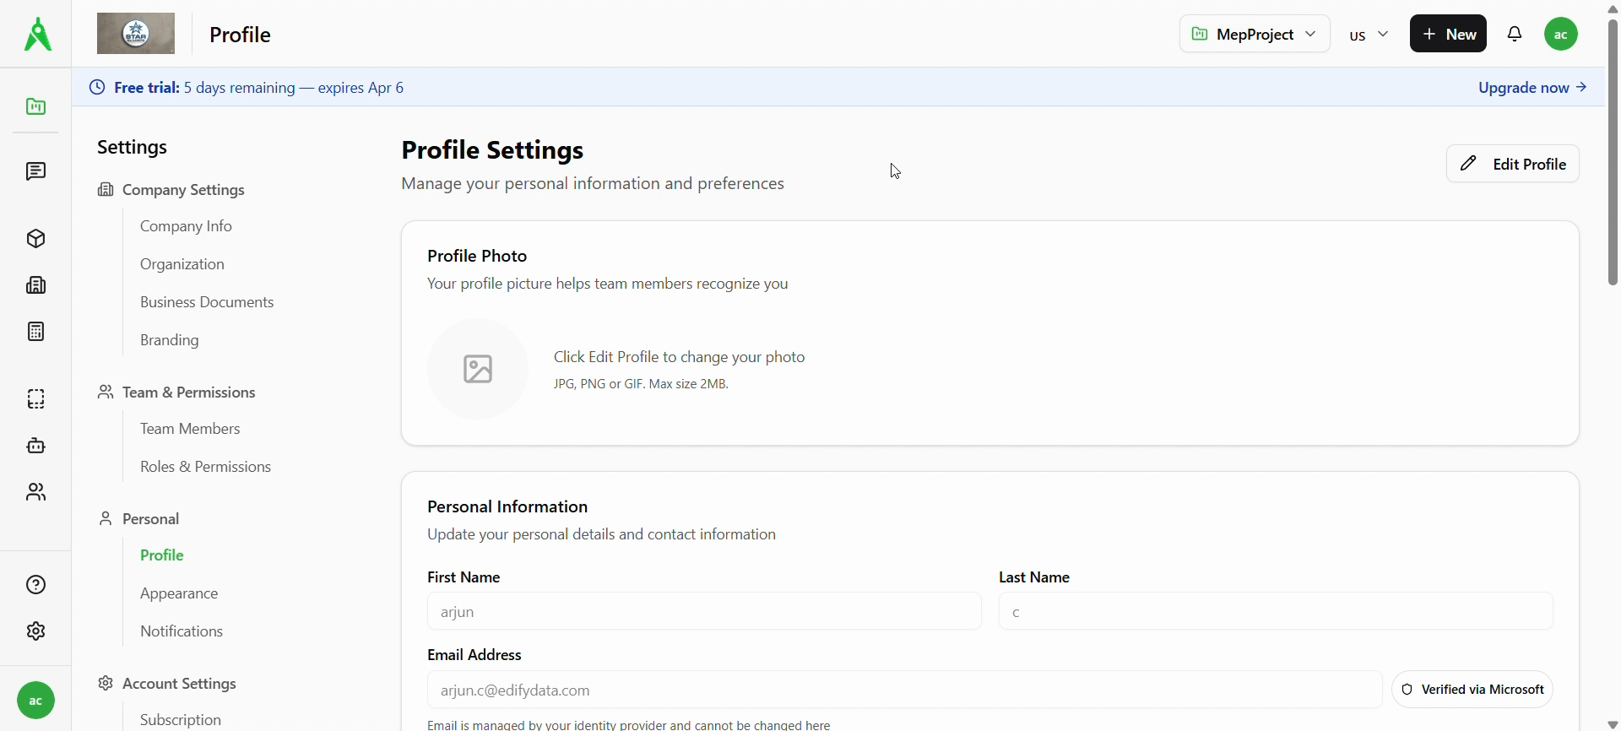
Task: Open the robot assistant sidebar icon
Action: point(35,446)
